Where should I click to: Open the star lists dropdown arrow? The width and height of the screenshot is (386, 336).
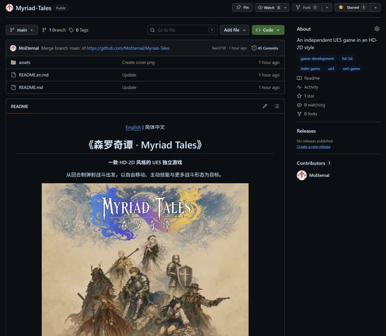376,8
